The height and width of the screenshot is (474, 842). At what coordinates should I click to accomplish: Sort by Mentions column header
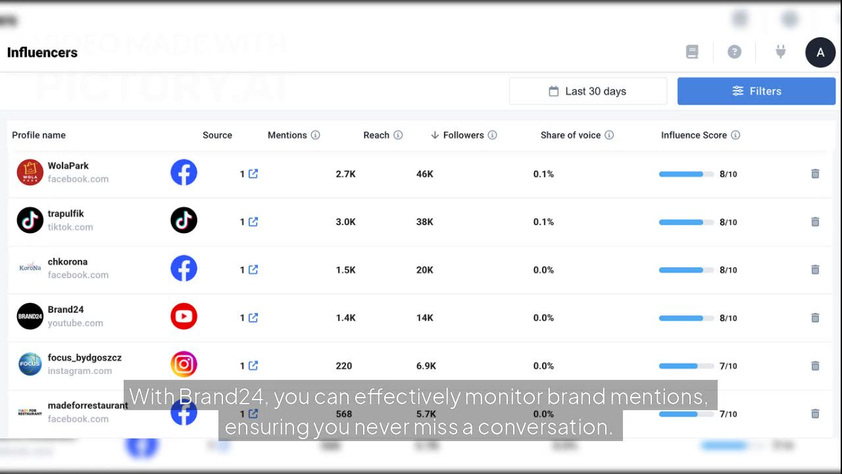pos(287,135)
